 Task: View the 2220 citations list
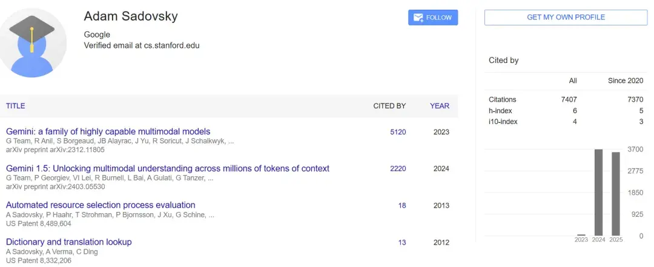pyautogui.click(x=398, y=169)
